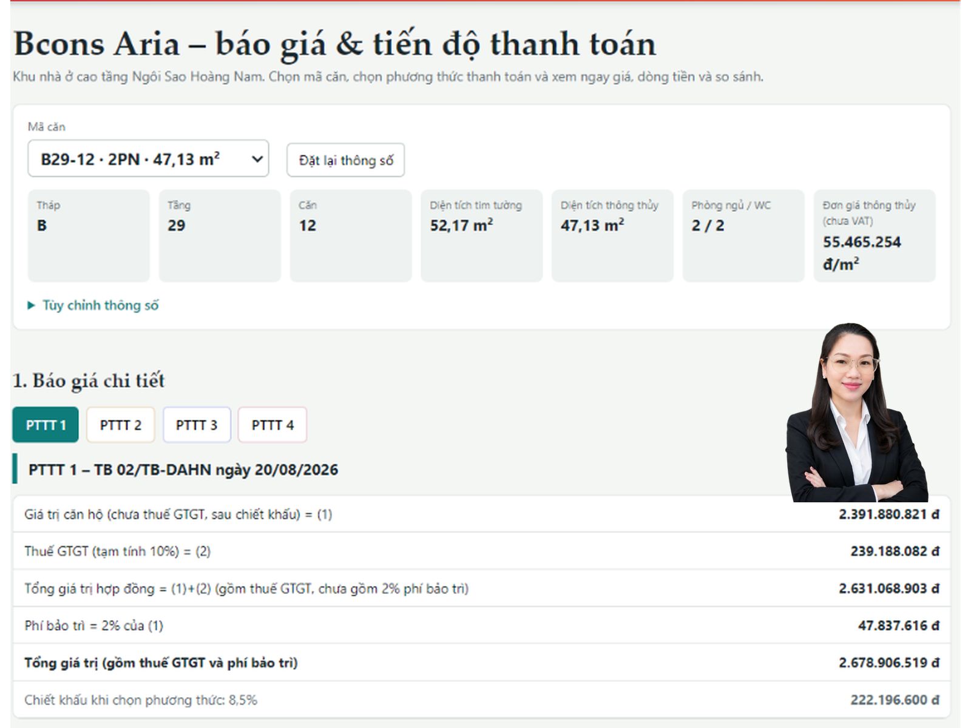Click the Khu nhà ở cao tầng subtitle
Image resolution: width=971 pixels, height=728 pixels.
pyautogui.click(x=388, y=77)
